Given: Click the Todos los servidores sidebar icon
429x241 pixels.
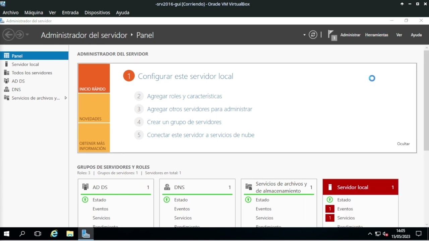Looking at the screenshot, I should [x=6, y=73].
